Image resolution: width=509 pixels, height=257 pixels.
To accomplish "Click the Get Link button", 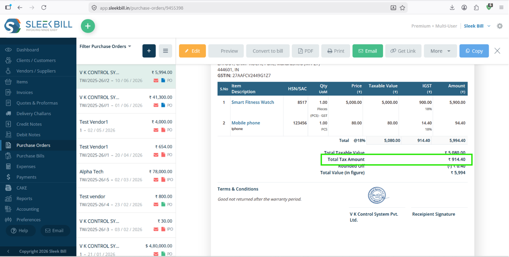I will pos(403,51).
